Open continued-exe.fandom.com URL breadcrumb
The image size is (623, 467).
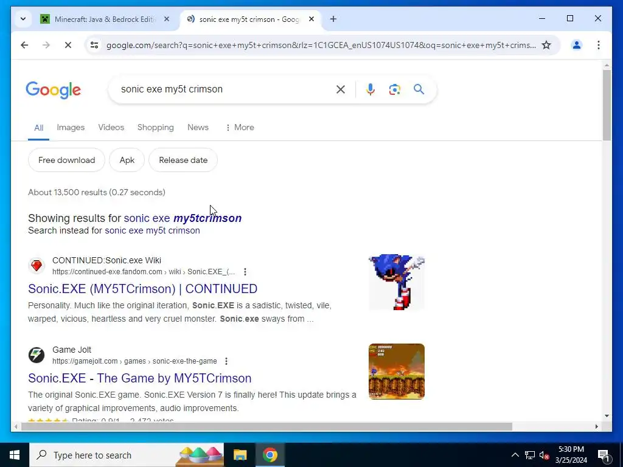(x=144, y=272)
